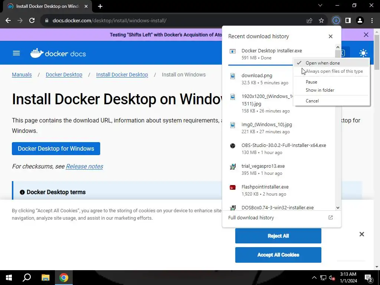Viewport: 380px width, 285px height.
Task: Click the browser forward arrow
Action: (20, 21)
